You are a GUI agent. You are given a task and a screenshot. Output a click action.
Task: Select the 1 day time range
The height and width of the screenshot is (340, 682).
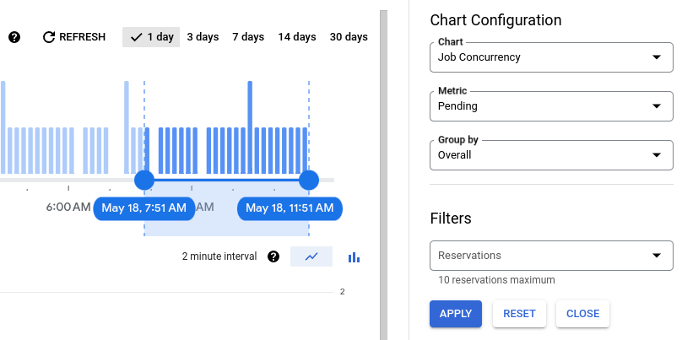[151, 37]
